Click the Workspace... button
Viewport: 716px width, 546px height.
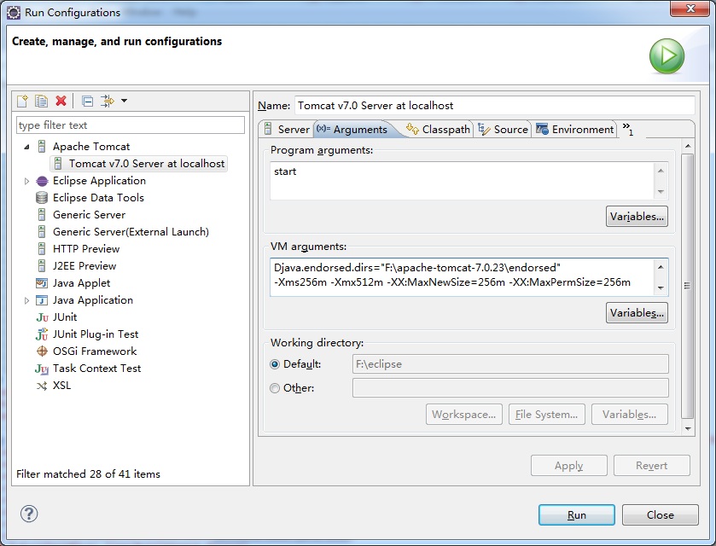pos(464,415)
